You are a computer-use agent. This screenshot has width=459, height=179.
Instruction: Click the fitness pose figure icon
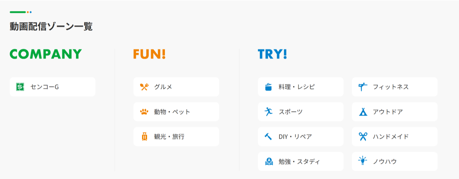pyautogui.click(x=363, y=87)
